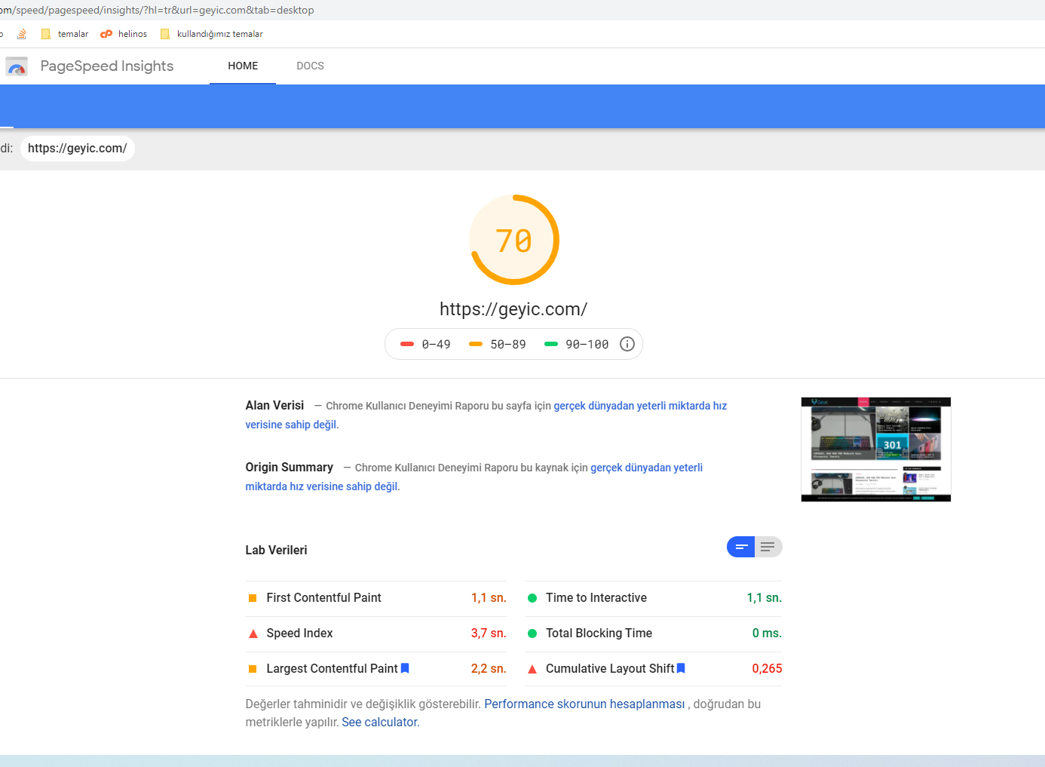Click the red 0–49 legend swatch
This screenshot has height=767, width=1045.
tap(407, 344)
